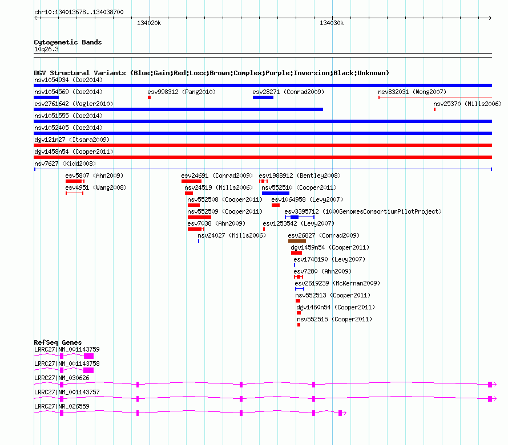The image size is (508, 445).
Task: Select large exon block of NM_001143759
Action: [89, 356]
